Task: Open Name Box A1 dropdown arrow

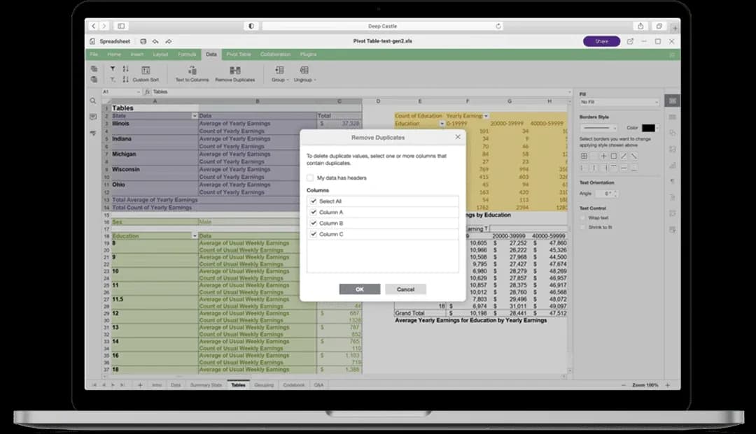Action: (x=139, y=92)
